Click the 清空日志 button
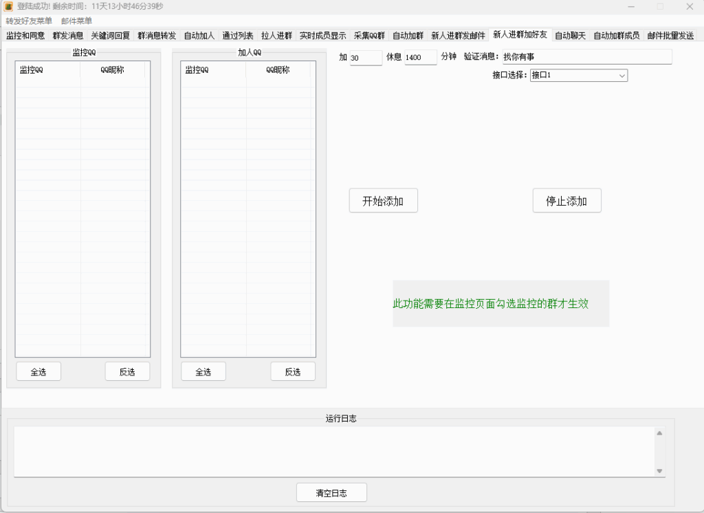This screenshot has width=704, height=513. 332,493
